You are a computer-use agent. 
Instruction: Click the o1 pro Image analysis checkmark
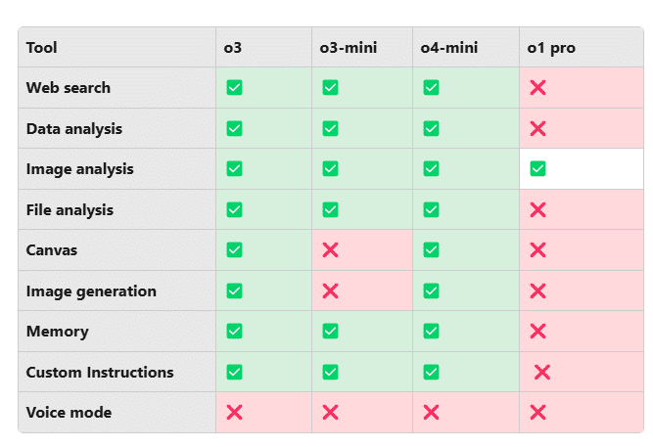pos(537,169)
